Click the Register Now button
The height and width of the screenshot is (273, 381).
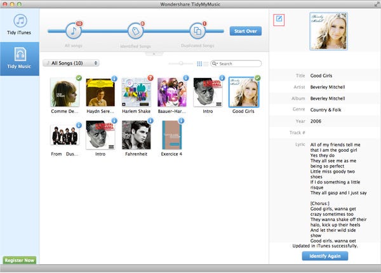(20, 260)
